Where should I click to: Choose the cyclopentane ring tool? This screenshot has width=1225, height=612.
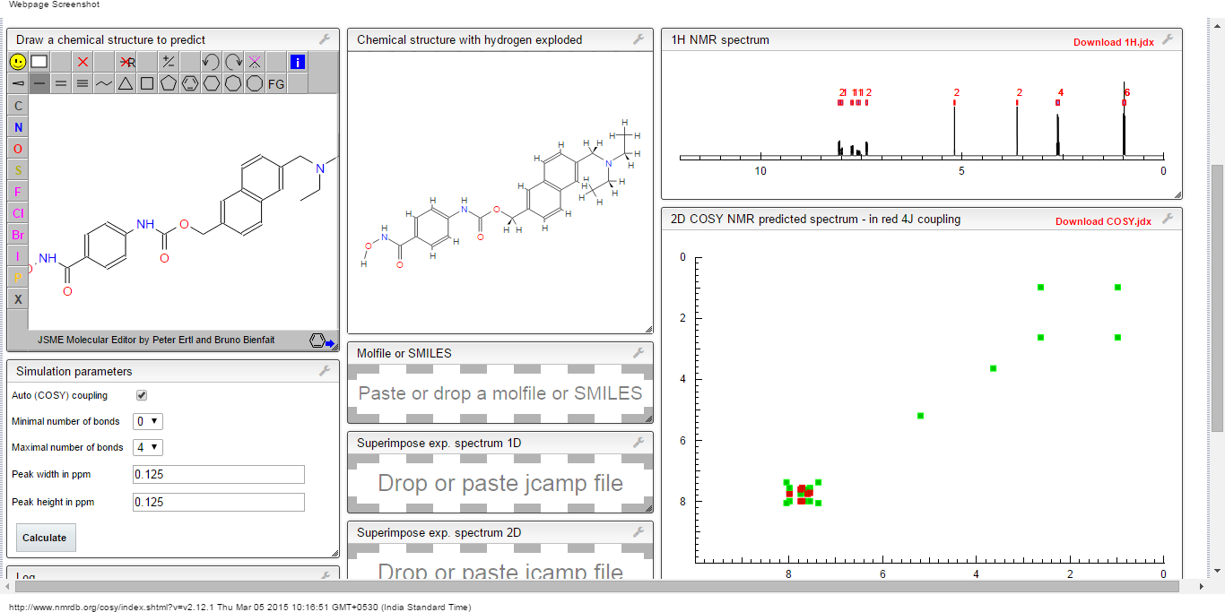click(169, 83)
